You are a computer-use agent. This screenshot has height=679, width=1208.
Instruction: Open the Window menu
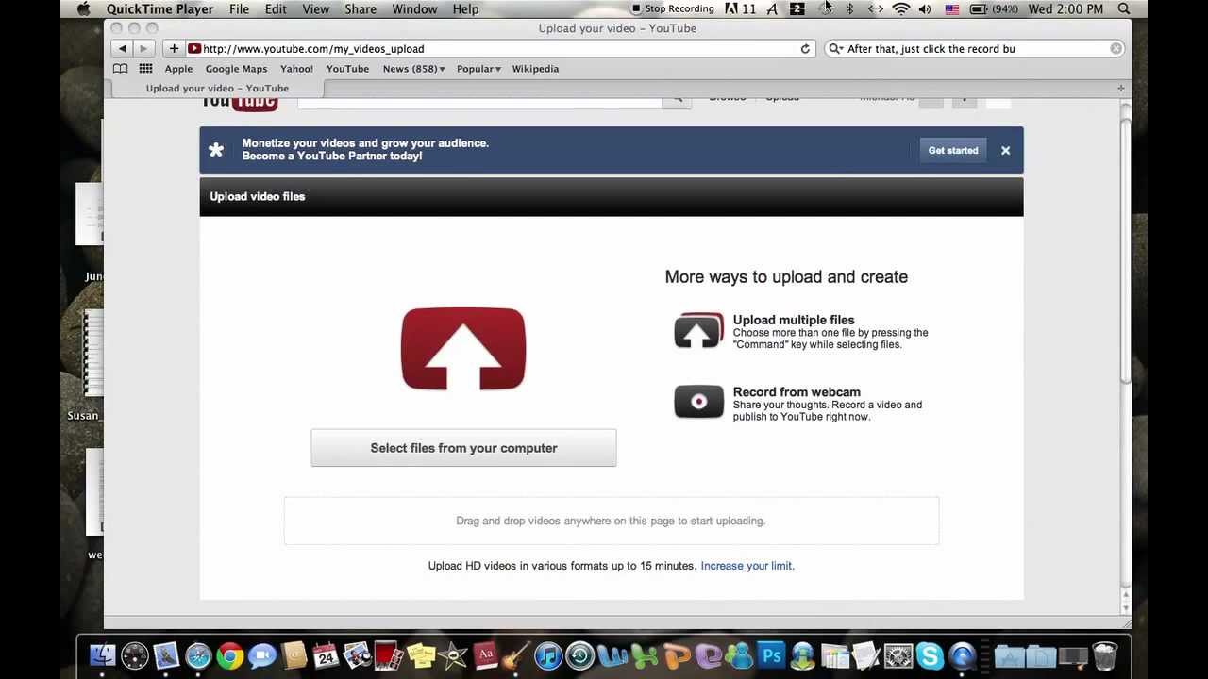[414, 9]
